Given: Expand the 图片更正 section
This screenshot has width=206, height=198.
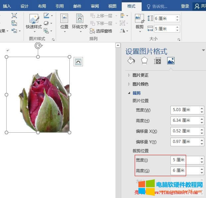Looking at the screenshot, I should pyautogui.click(x=140, y=75).
